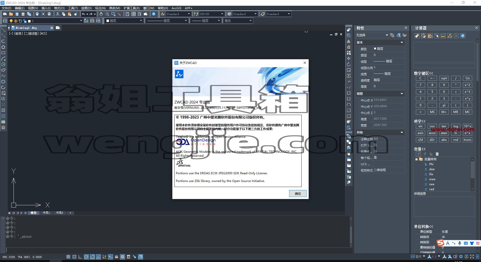Switch to the 布局1 layout tab
The width and height of the screenshot is (481, 262).
[46, 213]
